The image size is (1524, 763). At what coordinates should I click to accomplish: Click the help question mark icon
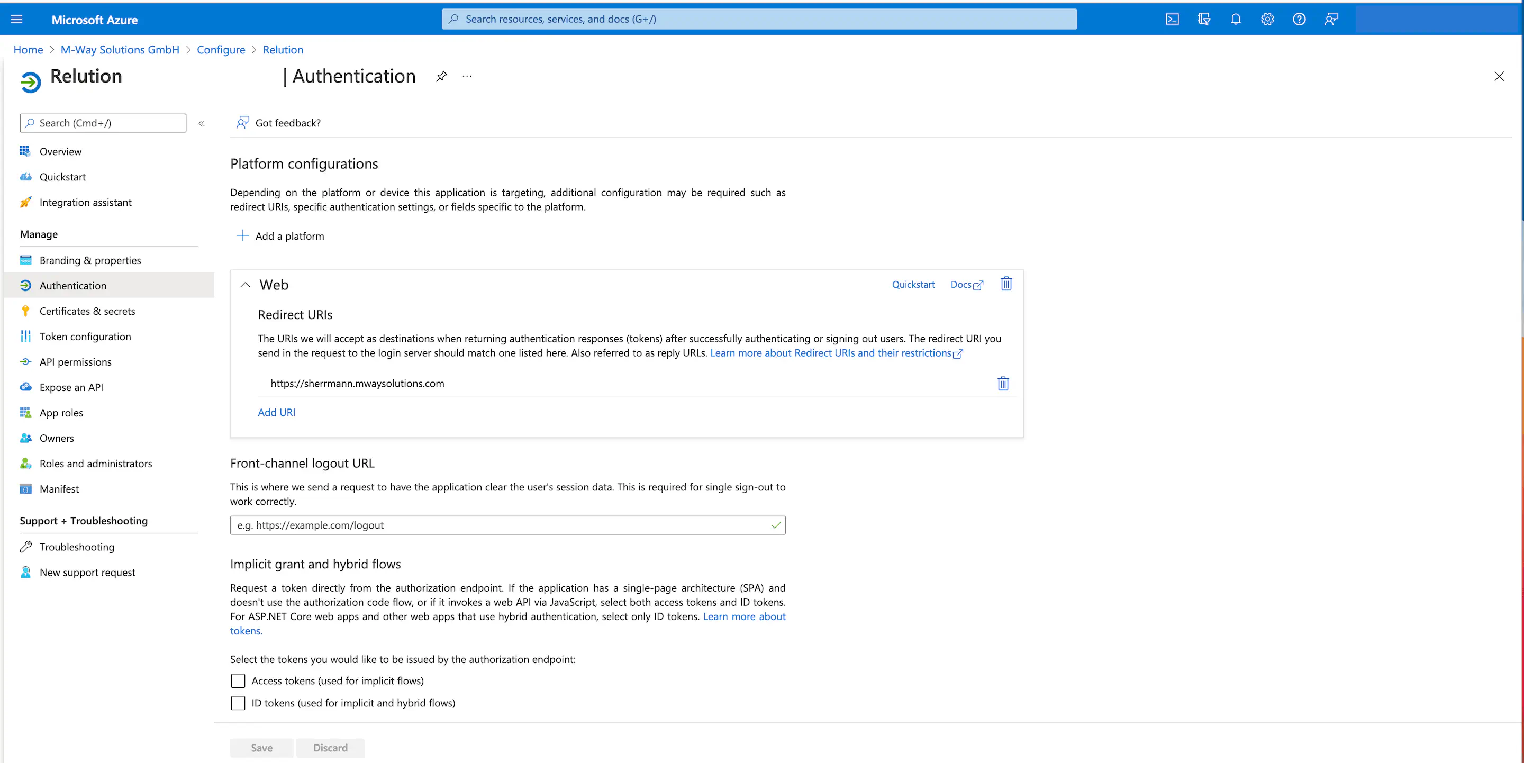pos(1299,19)
